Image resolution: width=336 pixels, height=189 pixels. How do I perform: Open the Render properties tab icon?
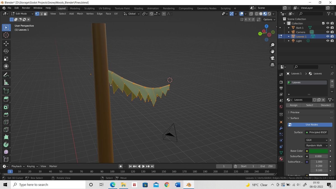pyautogui.click(x=281, y=82)
